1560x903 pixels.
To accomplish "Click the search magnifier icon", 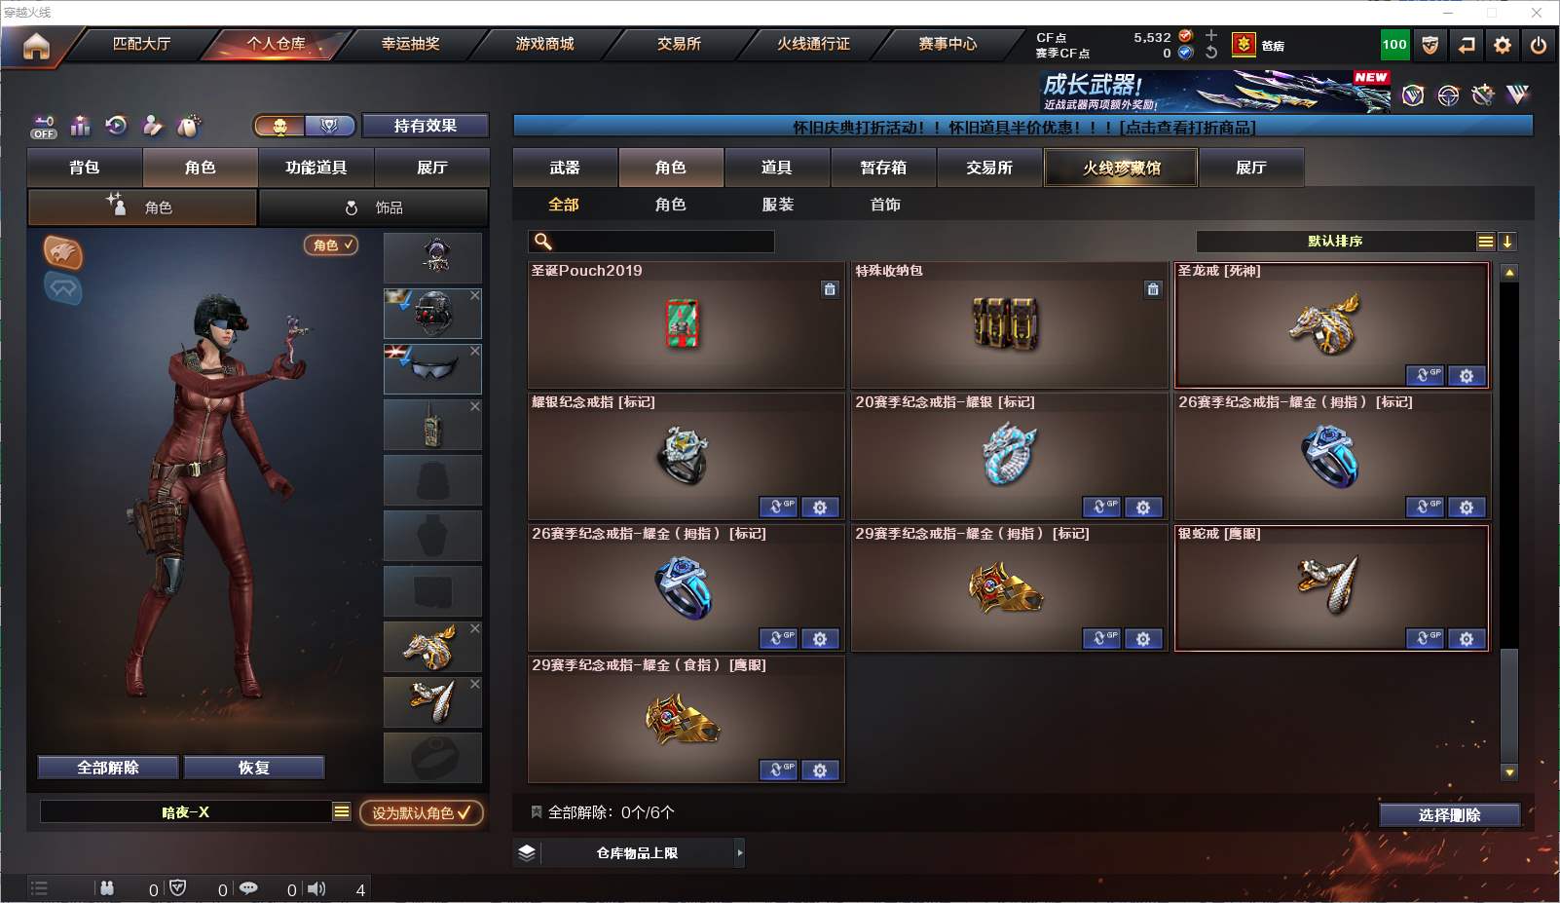I will (543, 242).
